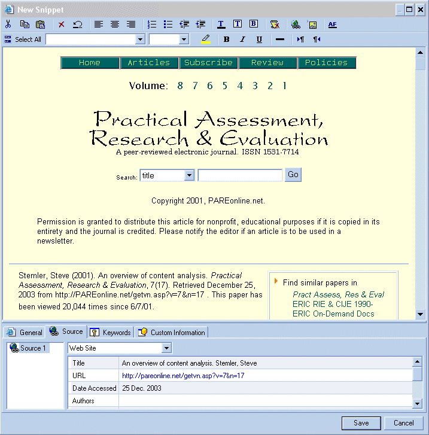Image resolution: width=429 pixels, height=435 pixels.
Task: Align text left
Action: 99,25
